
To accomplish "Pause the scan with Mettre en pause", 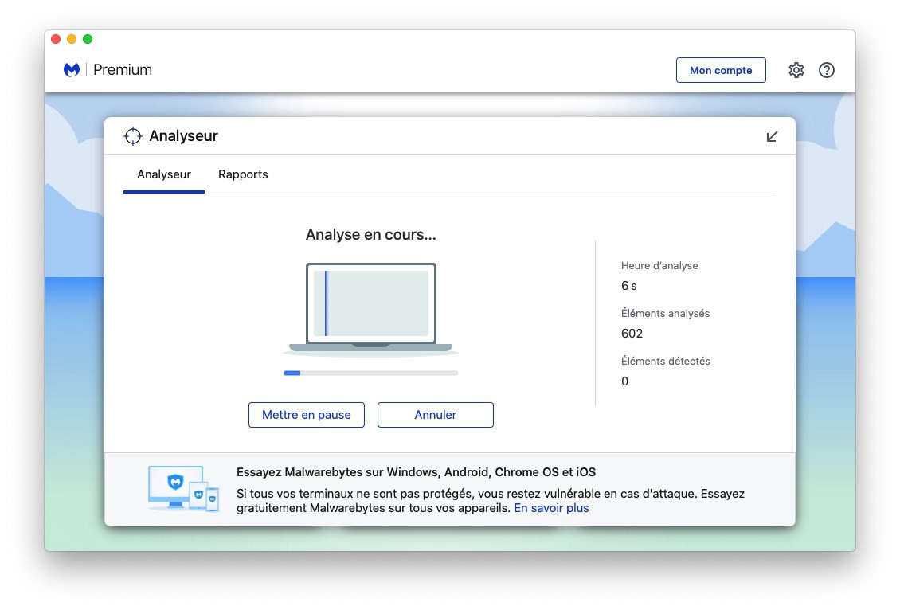I will pyautogui.click(x=307, y=415).
